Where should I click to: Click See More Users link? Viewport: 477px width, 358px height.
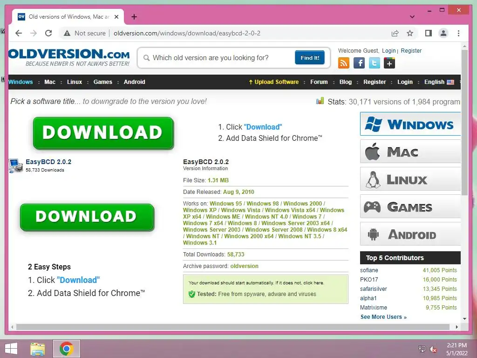tap(384, 317)
